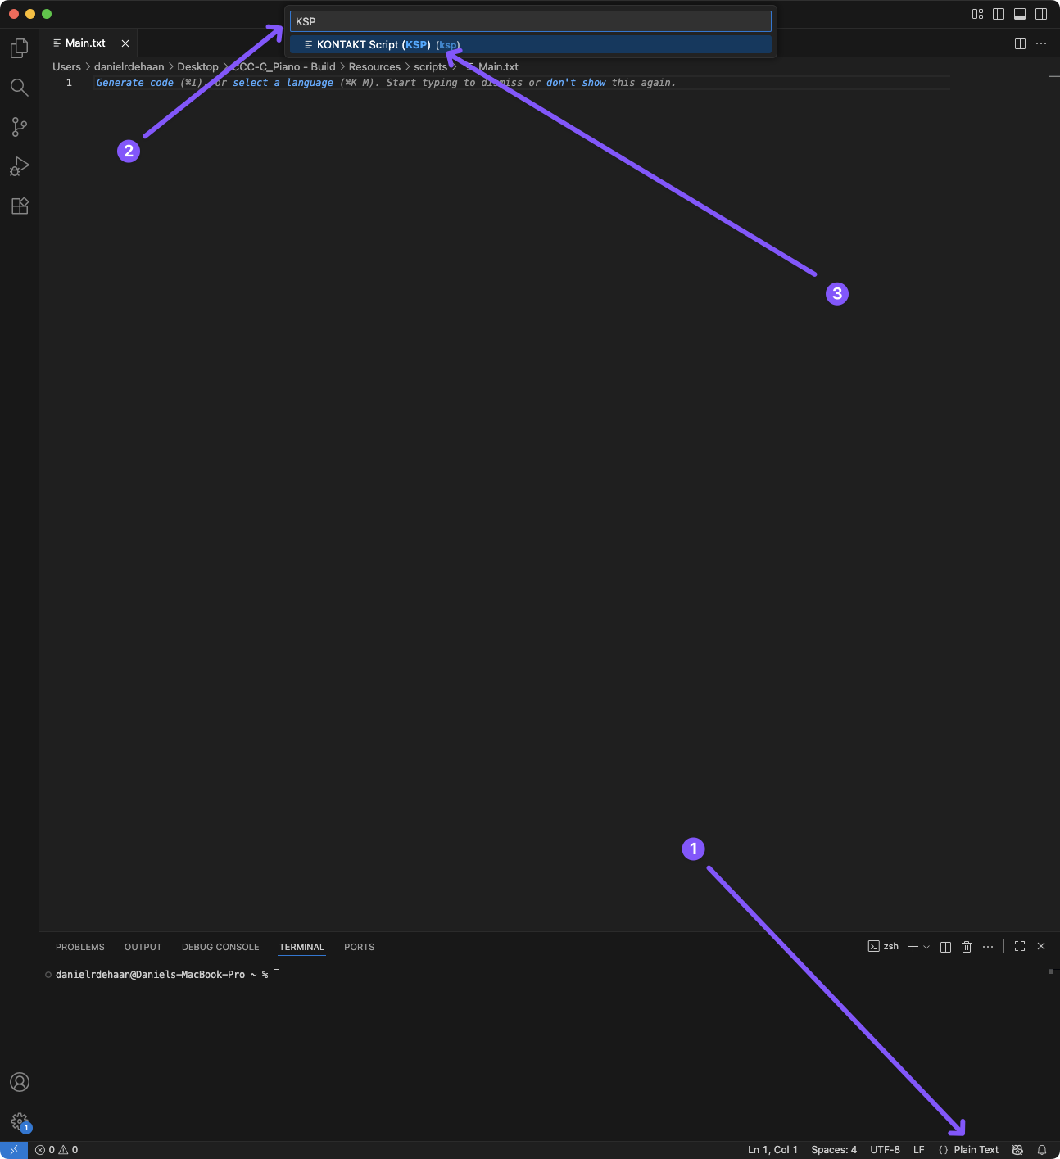The image size is (1060, 1159).
Task: Switch to the DEBUG CONSOLE tab
Action: pyautogui.click(x=220, y=947)
